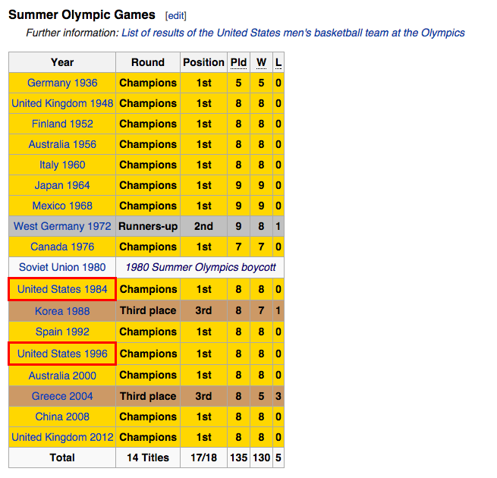
Task: Select the Finland 1952 link
Action: (x=62, y=124)
